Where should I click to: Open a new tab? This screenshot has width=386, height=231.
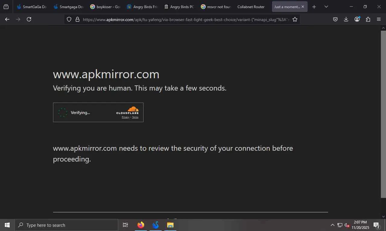pyautogui.click(x=314, y=7)
